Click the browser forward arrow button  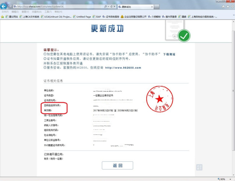[x=10, y=6]
